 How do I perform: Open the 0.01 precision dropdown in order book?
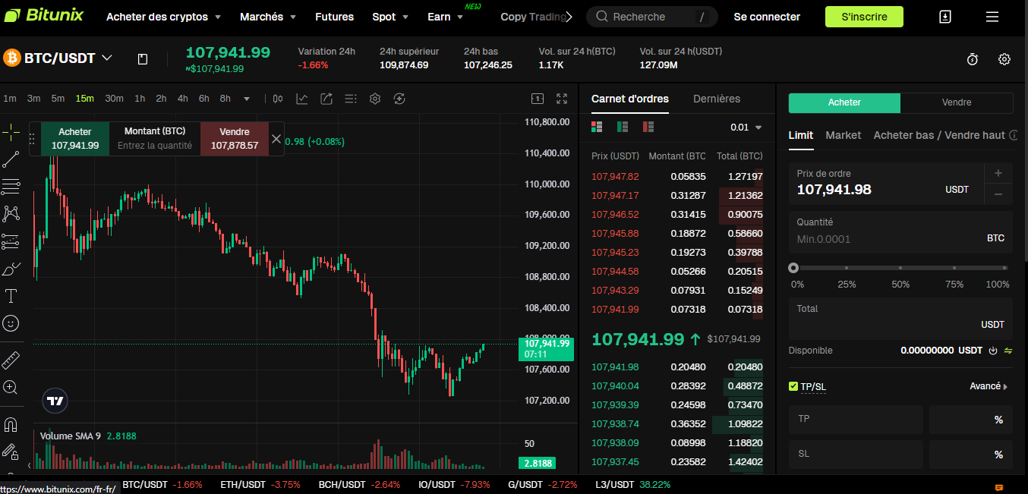(x=743, y=127)
